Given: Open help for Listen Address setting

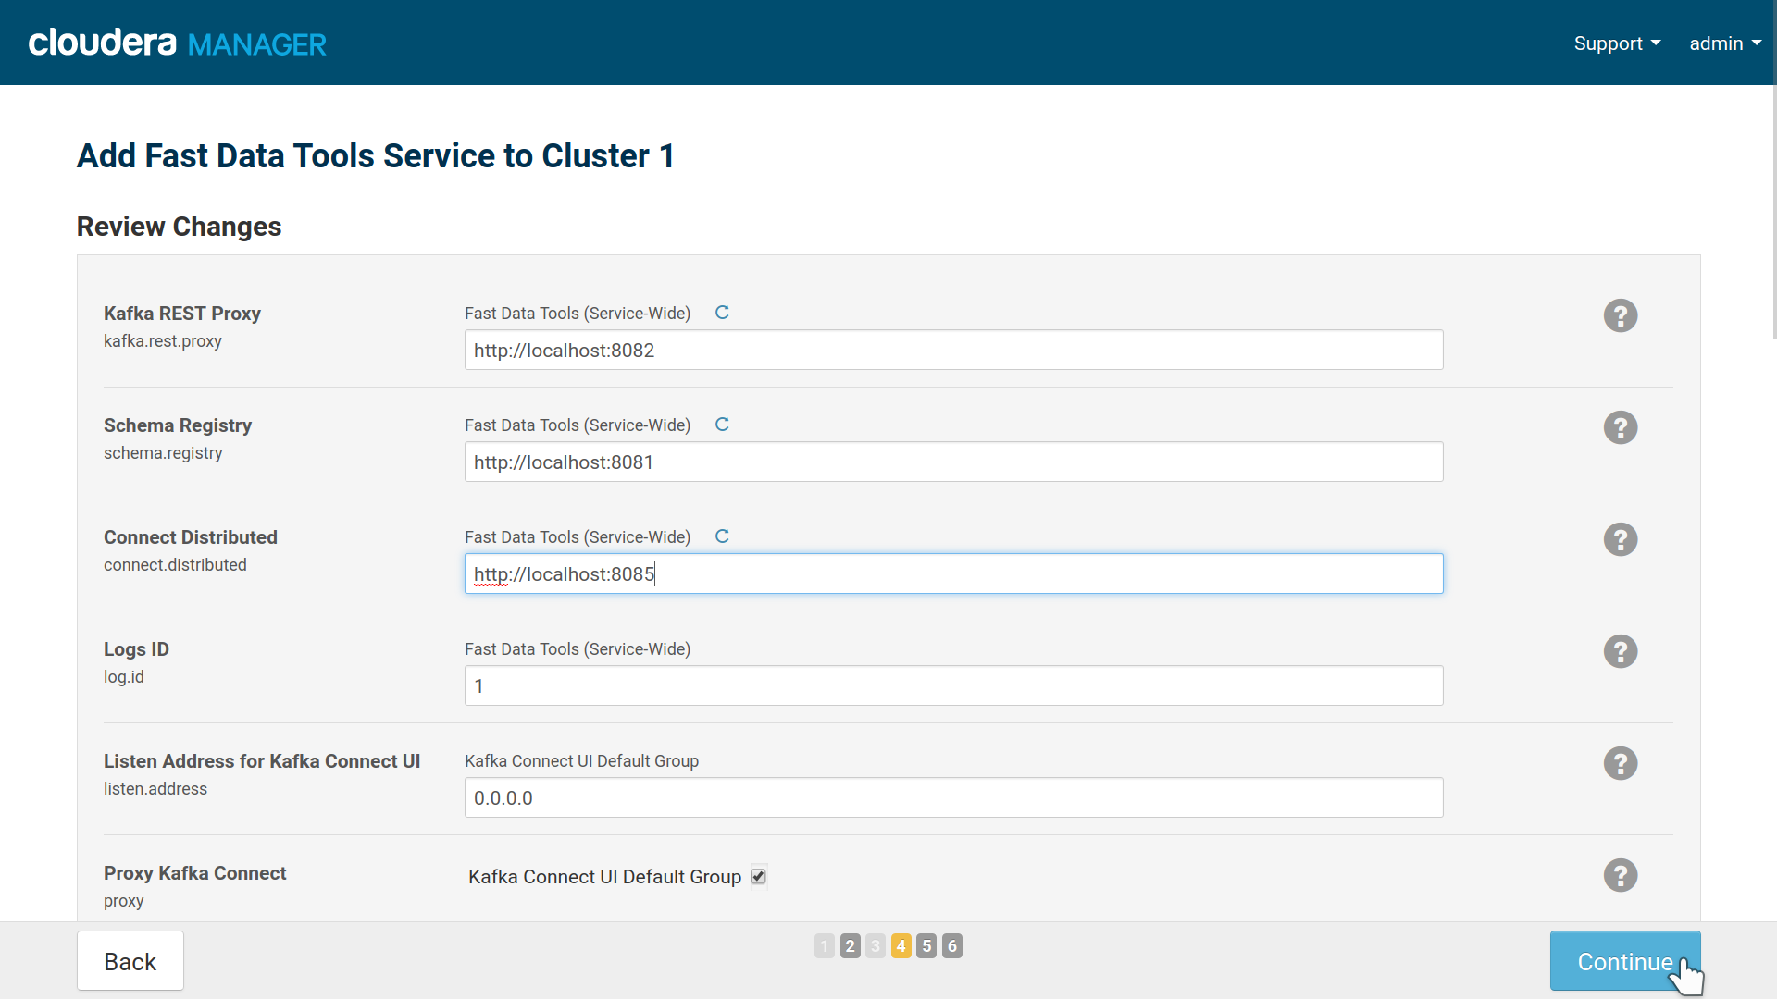Looking at the screenshot, I should click(1621, 763).
